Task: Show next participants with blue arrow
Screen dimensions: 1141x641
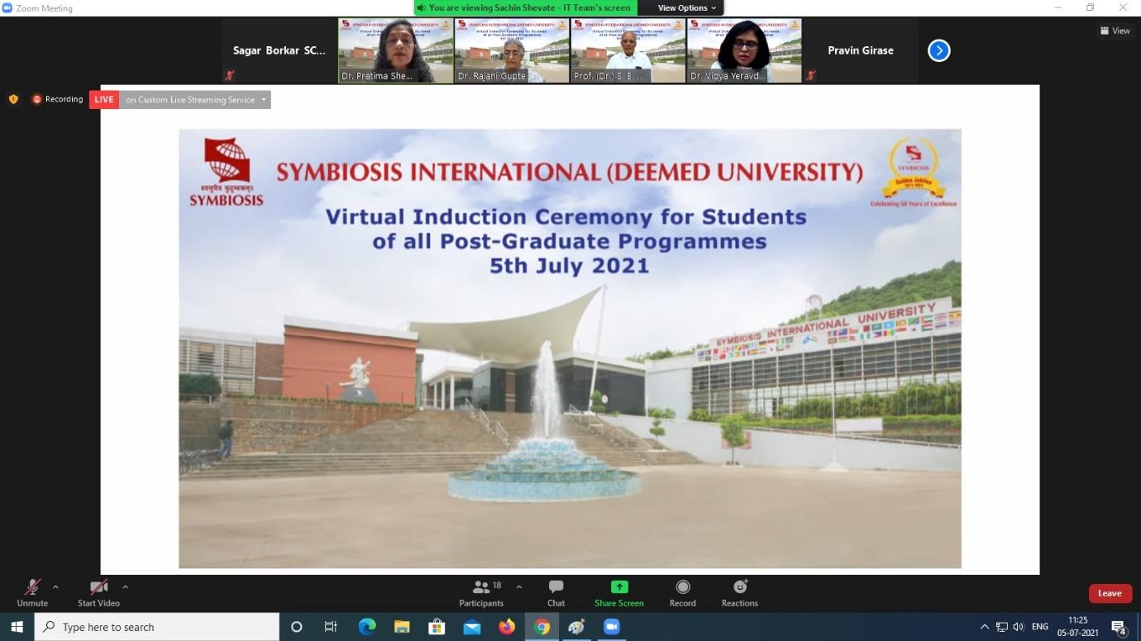Action: [x=938, y=50]
